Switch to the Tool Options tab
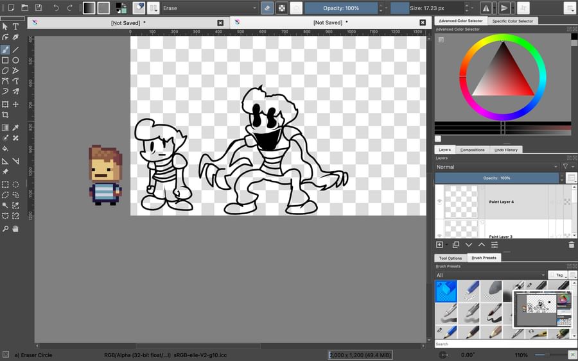 pos(450,258)
